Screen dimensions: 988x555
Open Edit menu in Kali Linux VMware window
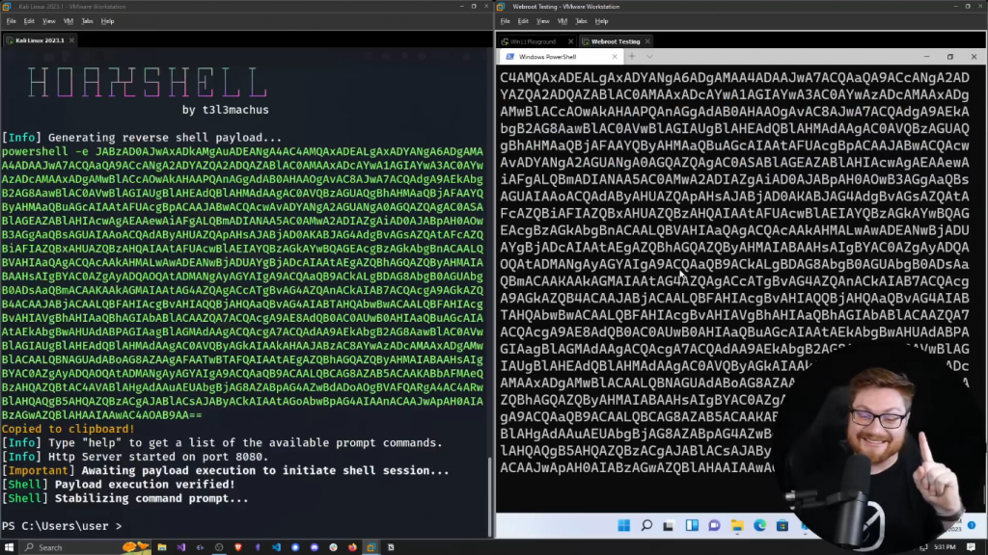tap(29, 21)
